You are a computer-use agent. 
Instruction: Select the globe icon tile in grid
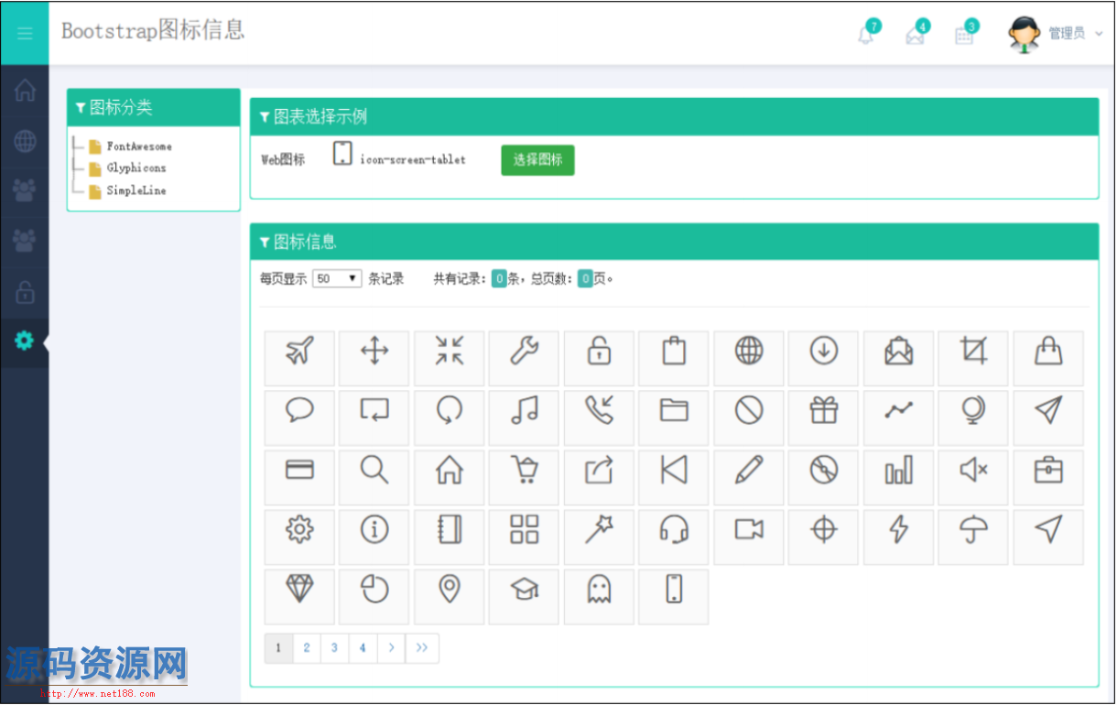[749, 358]
